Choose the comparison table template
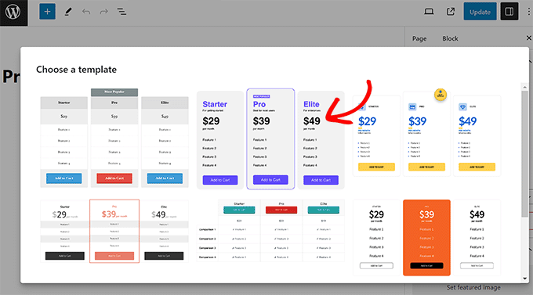533x295 pixels. [270, 231]
